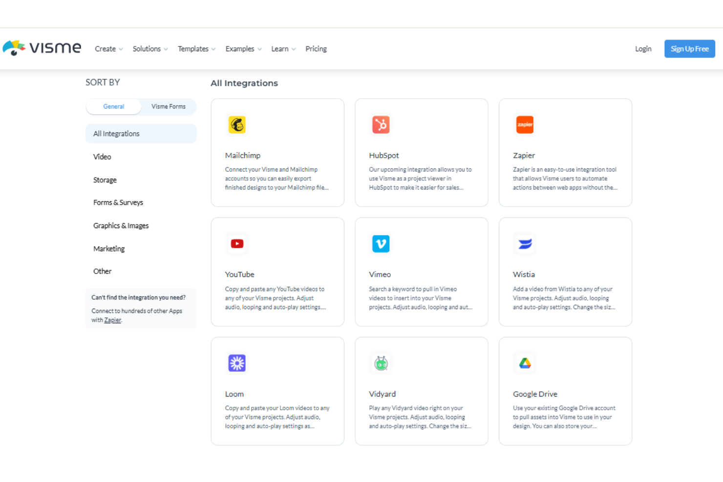Switch to General sort toggle
This screenshot has height=482, width=723.
[x=114, y=106]
